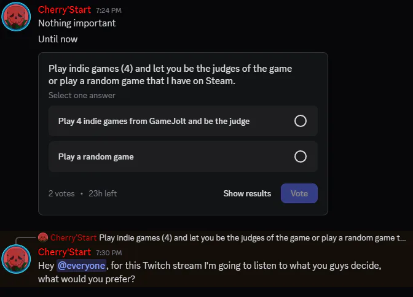Viewport: 413px width, 297px height.
Task: Click the 'Nothing important' message text
Action: 77,23
